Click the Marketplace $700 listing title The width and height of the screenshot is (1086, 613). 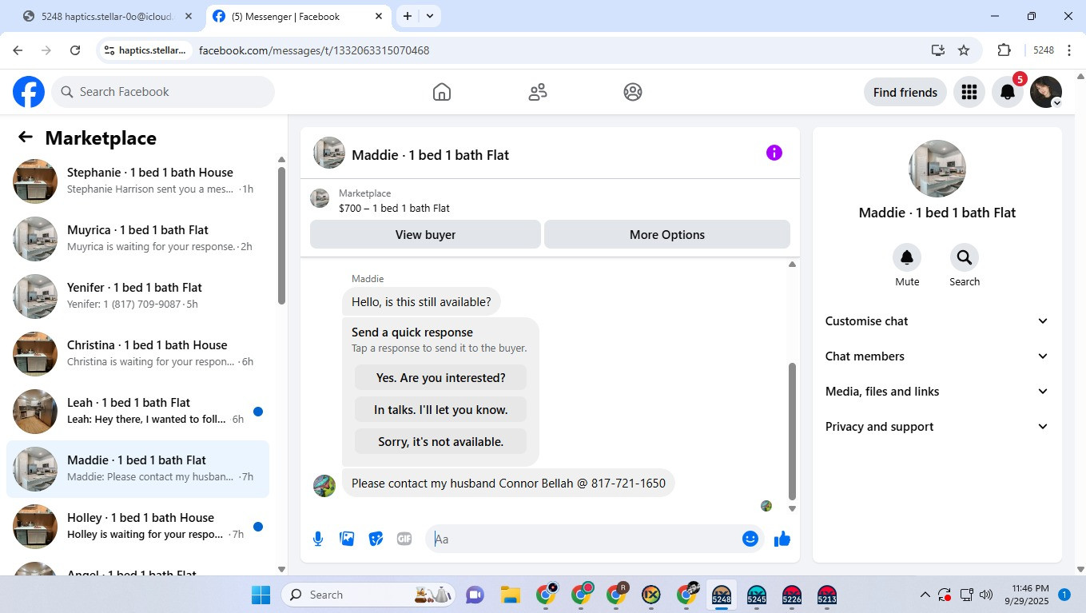(394, 209)
